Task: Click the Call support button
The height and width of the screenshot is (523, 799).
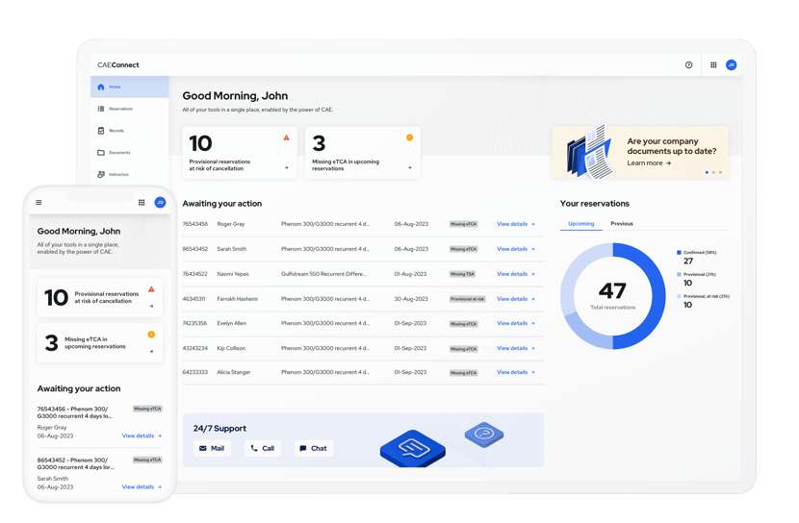Action: click(263, 448)
